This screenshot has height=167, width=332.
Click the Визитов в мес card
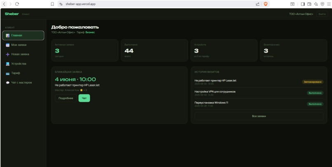(x=293, y=50)
